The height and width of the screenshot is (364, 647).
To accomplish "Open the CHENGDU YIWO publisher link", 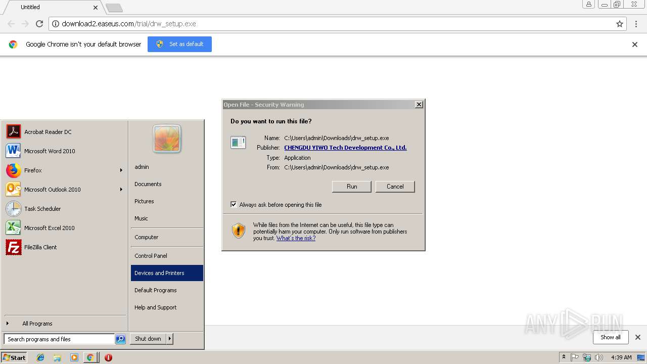I will 345,148.
